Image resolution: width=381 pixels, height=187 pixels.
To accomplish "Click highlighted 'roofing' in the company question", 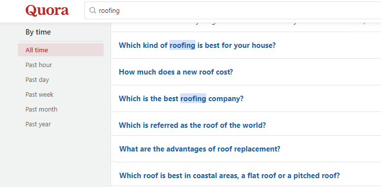I will [193, 99].
